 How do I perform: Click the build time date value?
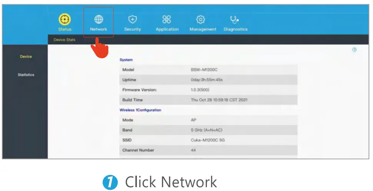tap(219, 100)
